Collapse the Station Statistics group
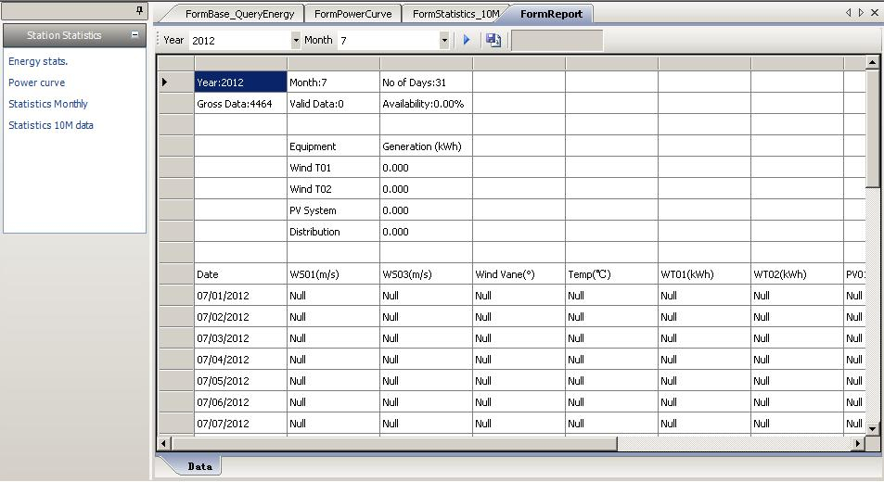The image size is (884, 482). click(x=135, y=35)
